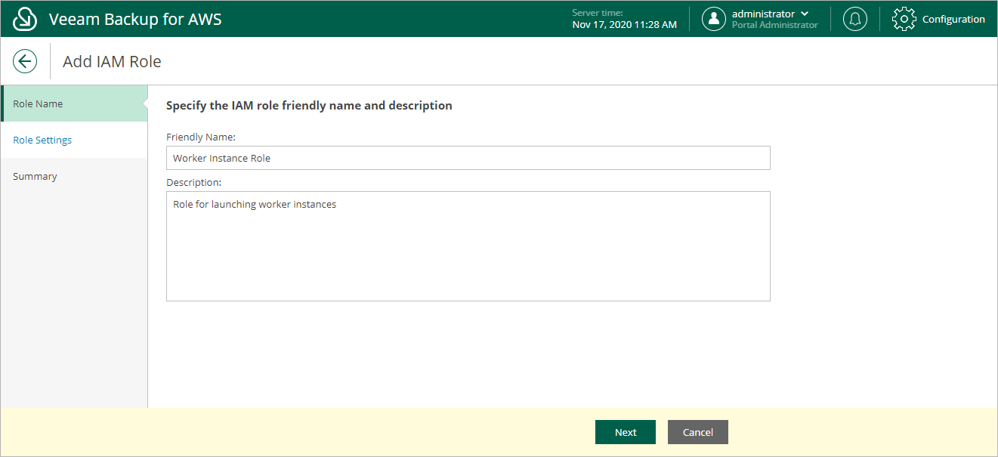
Task: Click into the Friendly Name field
Action: coord(468,158)
